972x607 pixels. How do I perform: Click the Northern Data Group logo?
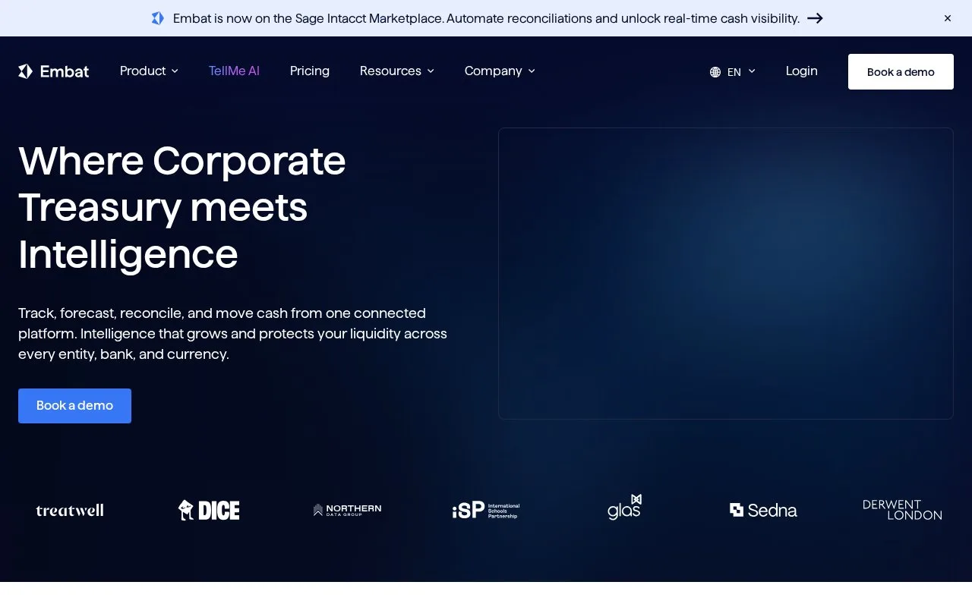click(x=347, y=510)
